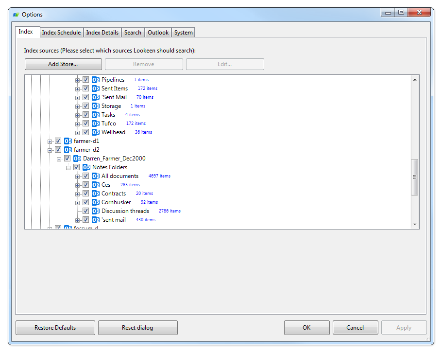
Task: Click Restore Defaults
Action: (55, 328)
